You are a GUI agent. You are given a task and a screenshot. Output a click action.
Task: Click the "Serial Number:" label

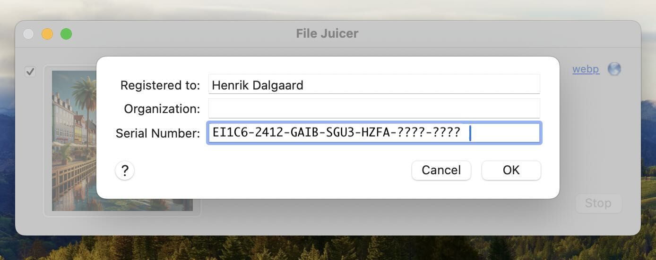coord(158,134)
